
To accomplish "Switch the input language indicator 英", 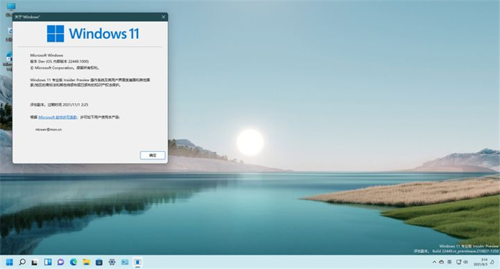I will [x=449, y=262].
